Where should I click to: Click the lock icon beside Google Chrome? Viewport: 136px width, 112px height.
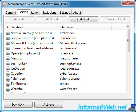(x=8, y=38)
